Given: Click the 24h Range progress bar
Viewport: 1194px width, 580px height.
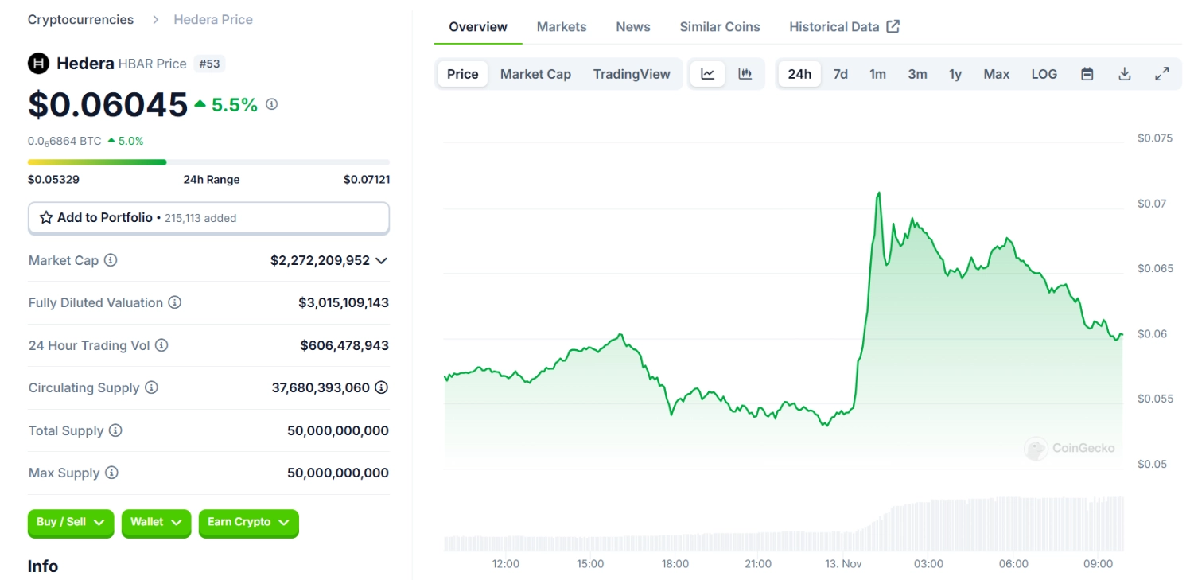Looking at the screenshot, I should pos(208,162).
